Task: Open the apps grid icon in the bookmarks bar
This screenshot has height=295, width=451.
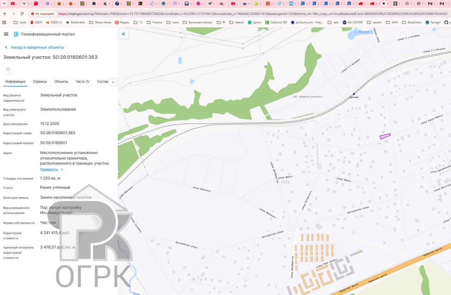Action: click(x=4, y=22)
